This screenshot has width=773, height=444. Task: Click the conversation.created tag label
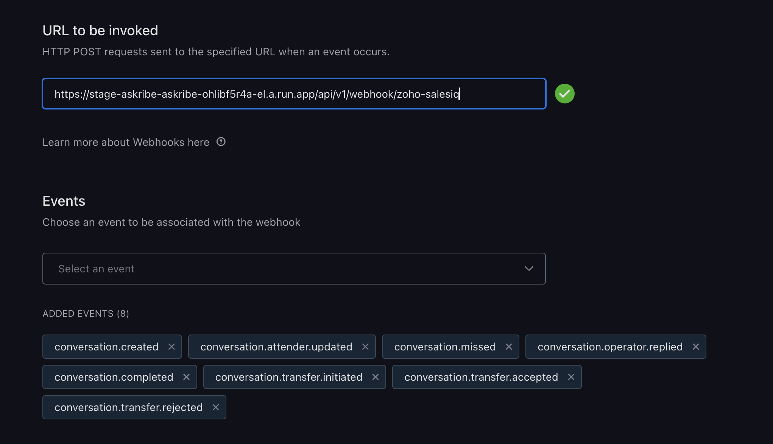(106, 347)
